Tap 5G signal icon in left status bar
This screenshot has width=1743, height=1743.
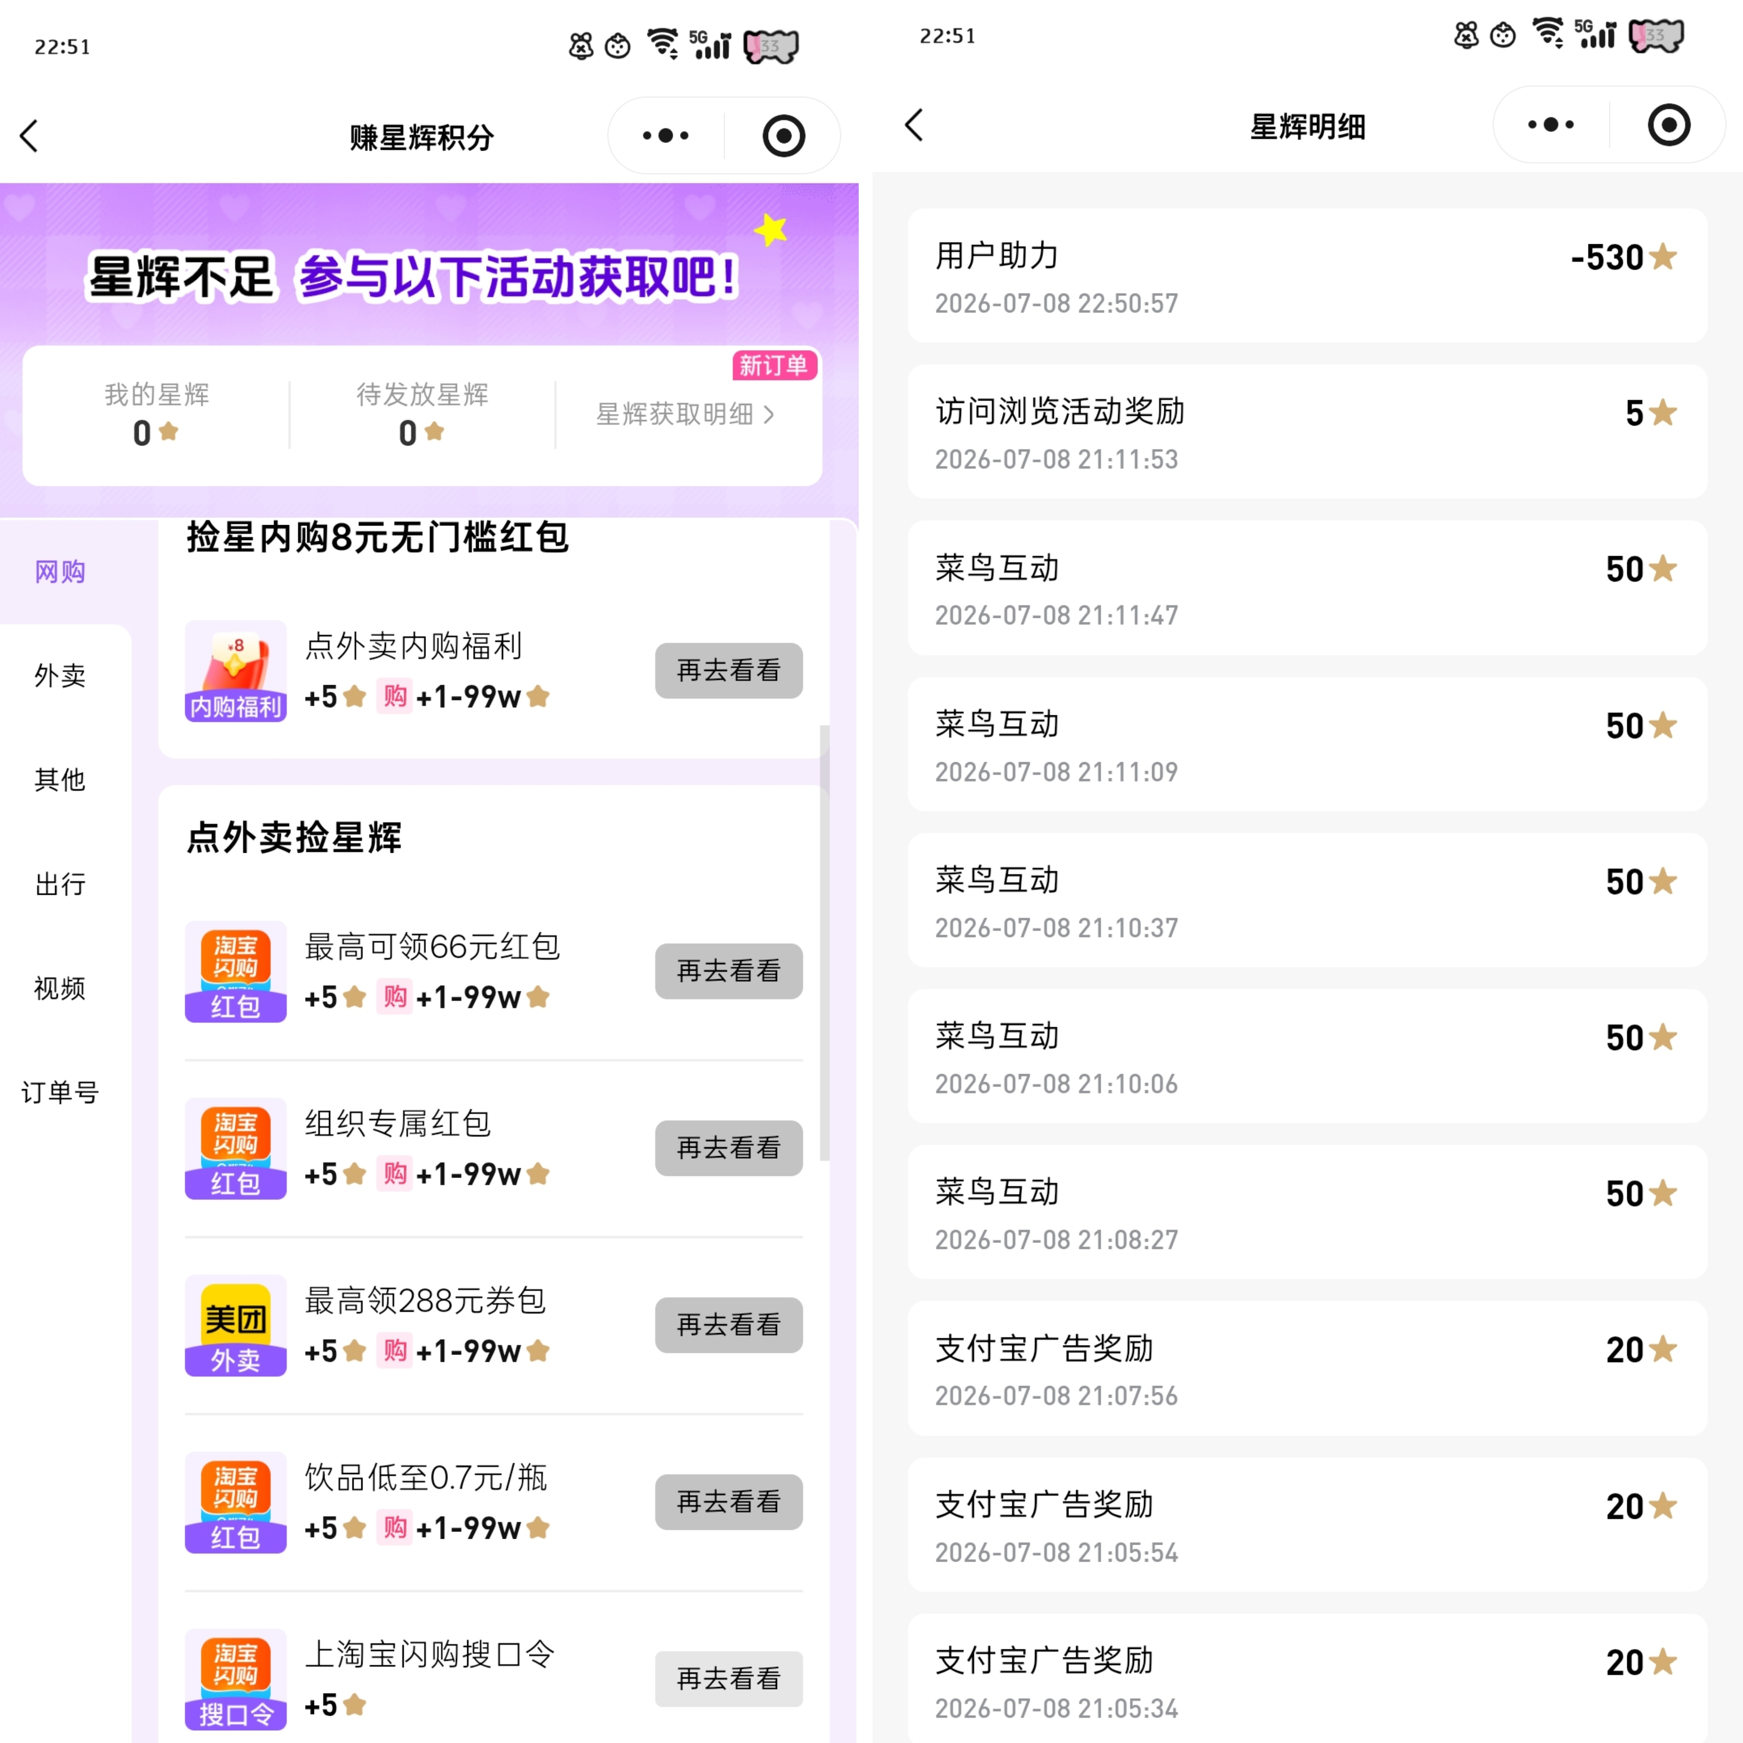pyautogui.click(x=710, y=44)
